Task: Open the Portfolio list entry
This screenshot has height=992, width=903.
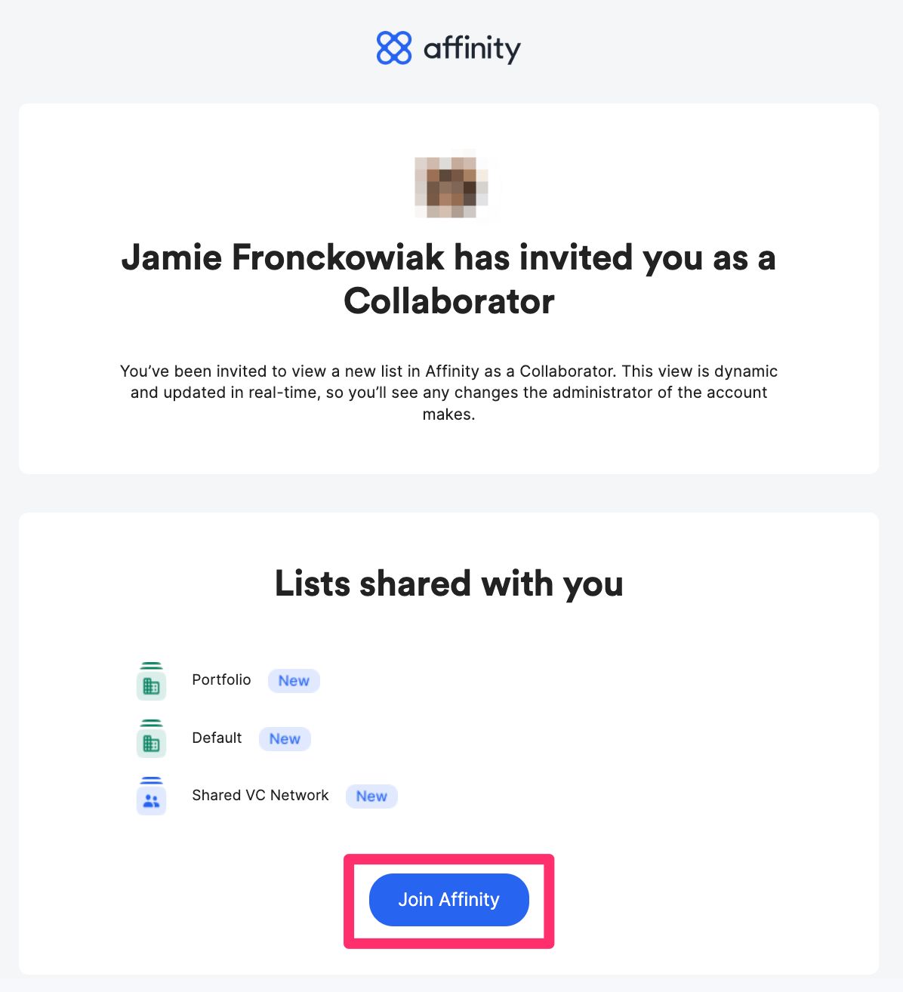Action: point(221,680)
